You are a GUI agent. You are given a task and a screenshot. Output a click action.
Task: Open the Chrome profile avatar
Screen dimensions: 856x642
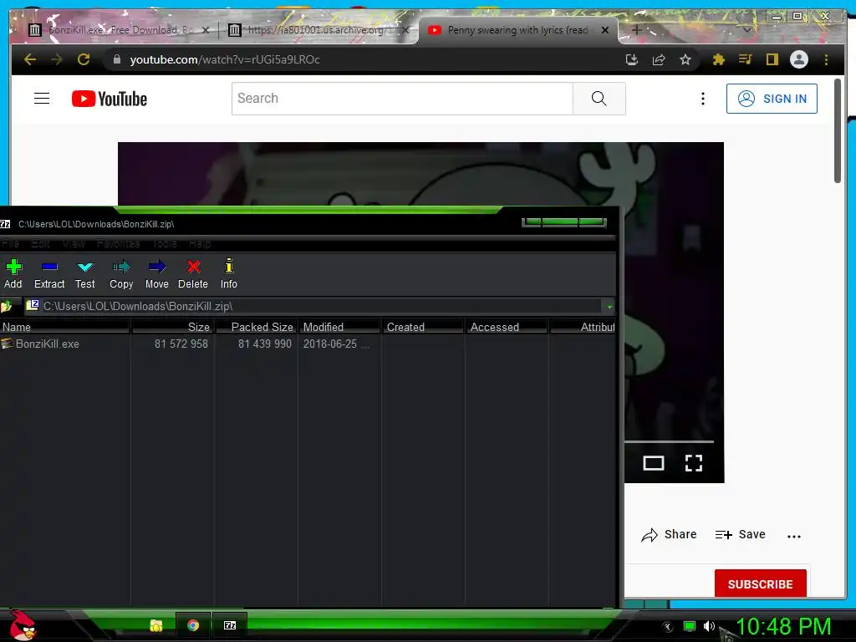[798, 59]
